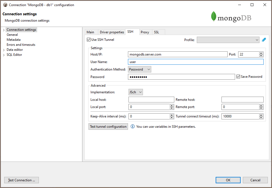Increase Keep-Alive interval using up arrow

(x=172, y=115)
